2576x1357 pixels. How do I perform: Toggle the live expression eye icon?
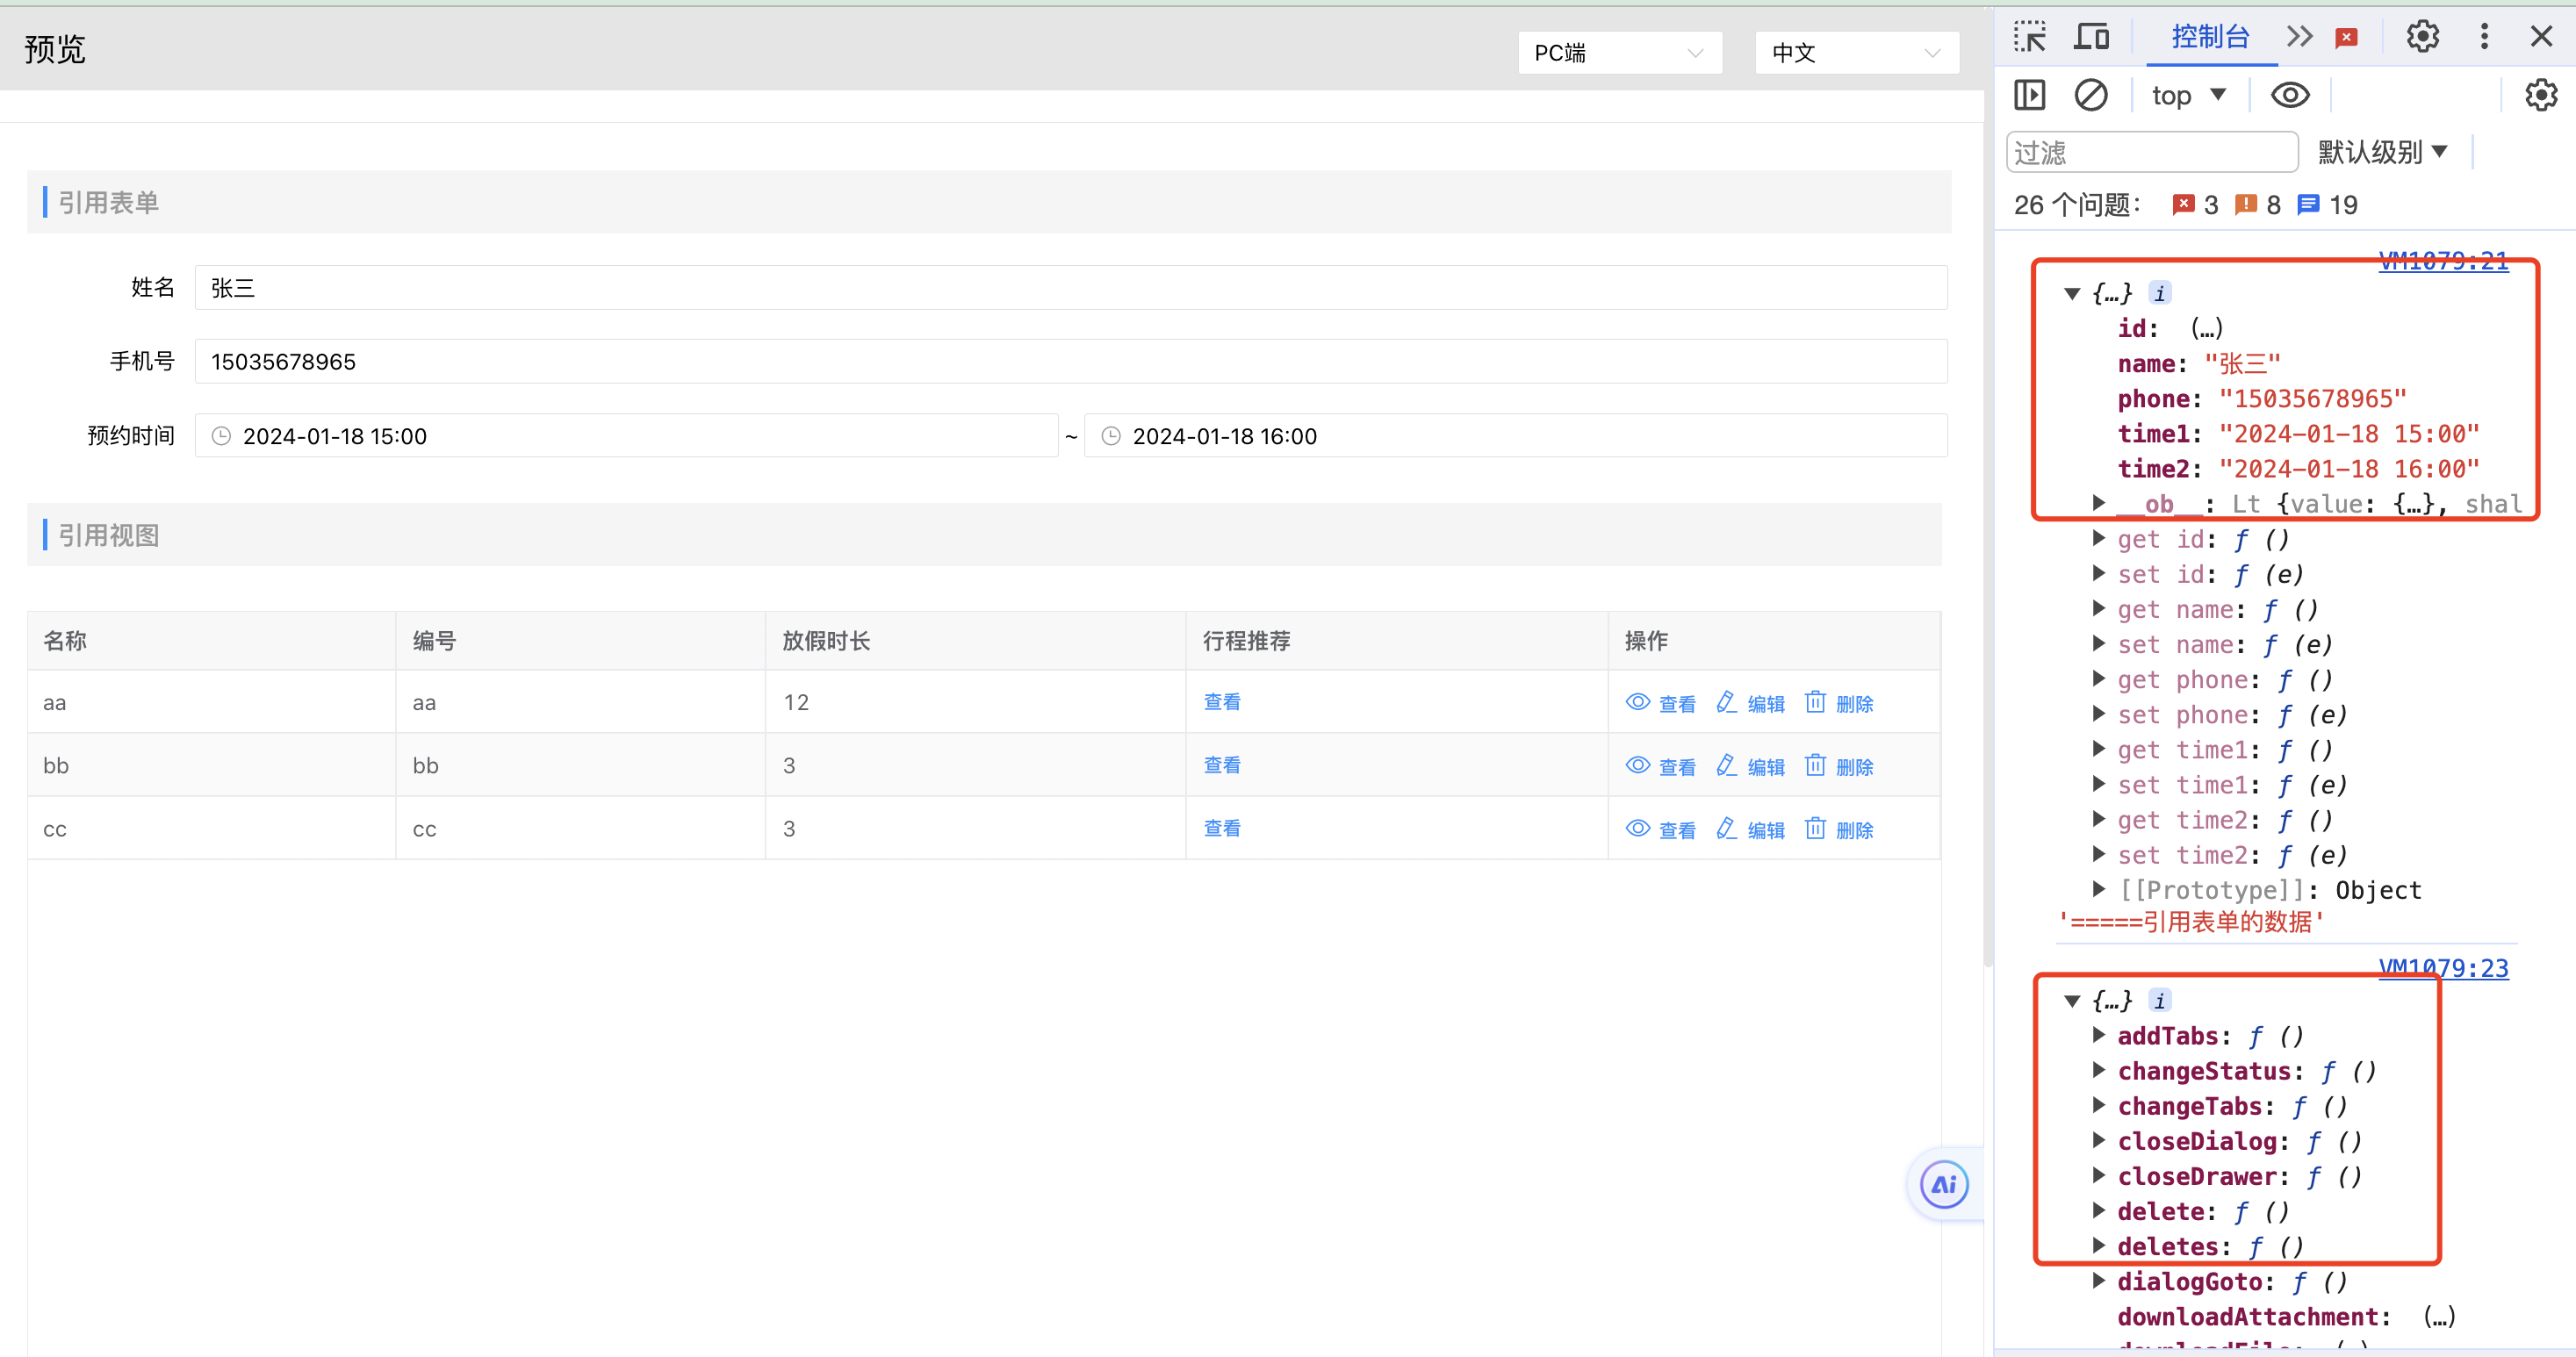(2290, 96)
